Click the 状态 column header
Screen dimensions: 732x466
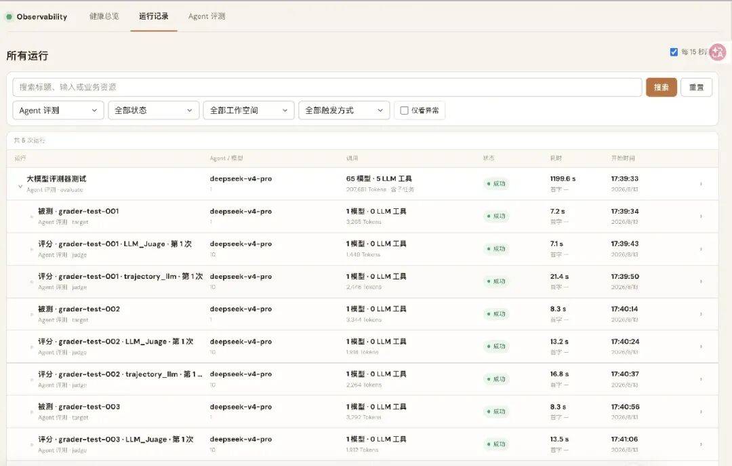pyautogui.click(x=489, y=159)
